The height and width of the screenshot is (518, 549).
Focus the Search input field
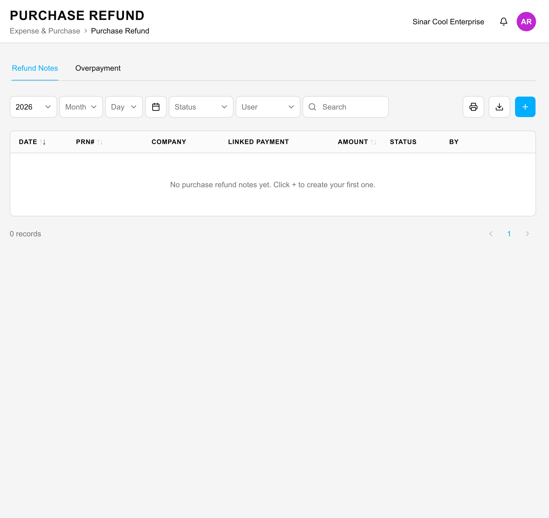click(345, 107)
